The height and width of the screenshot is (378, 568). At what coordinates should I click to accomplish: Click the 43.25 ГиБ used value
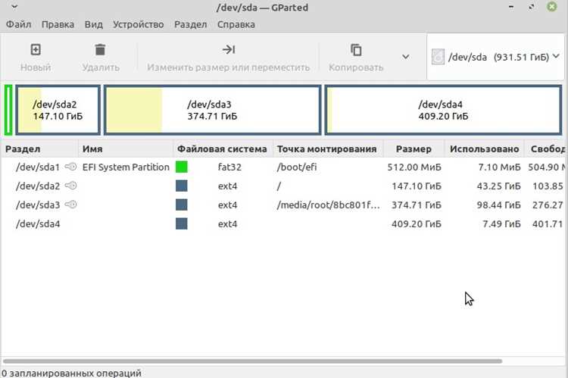498,186
